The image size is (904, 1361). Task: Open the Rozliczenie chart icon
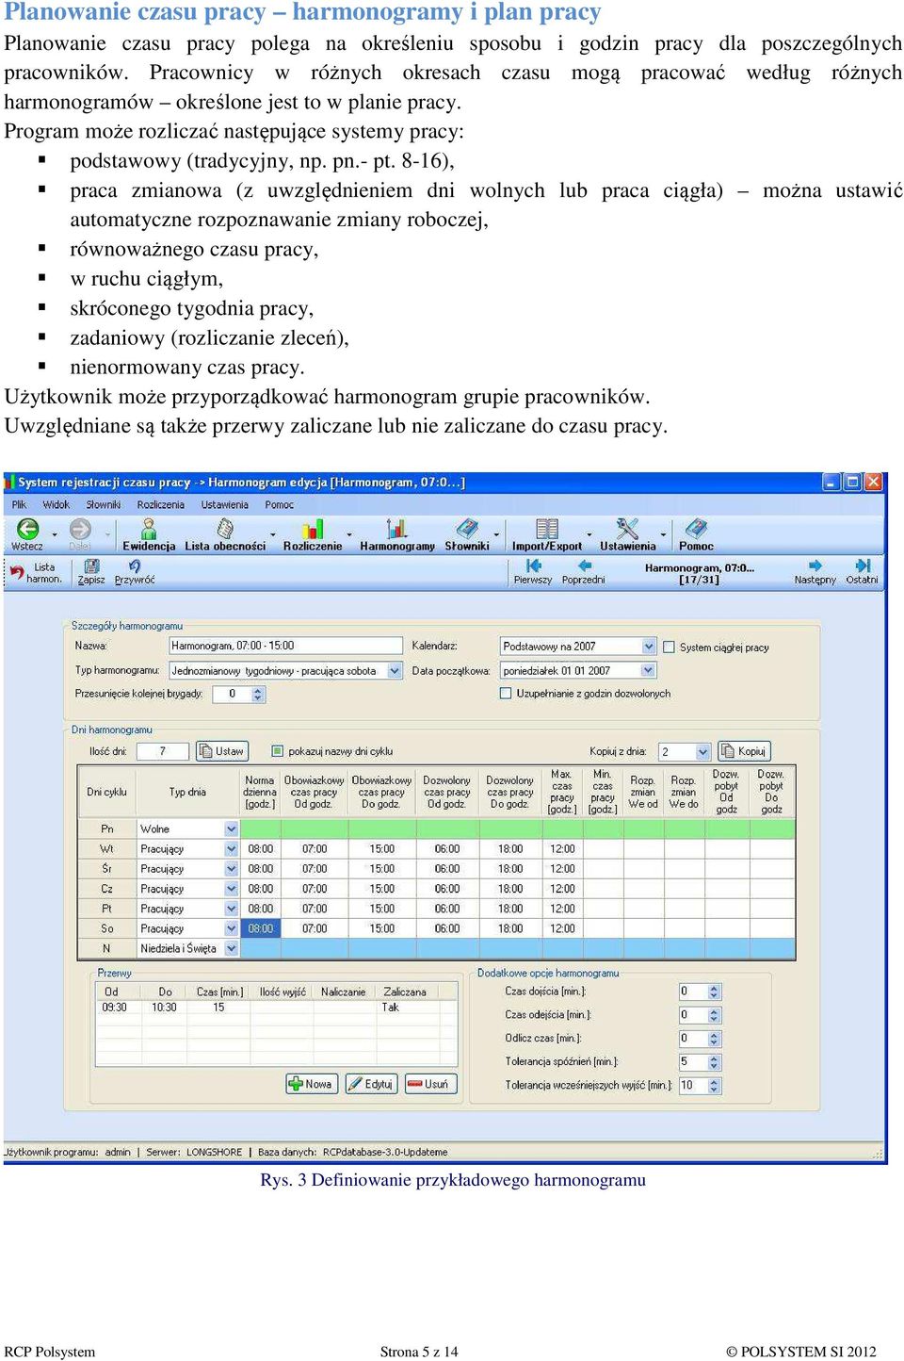click(x=313, y=529)
